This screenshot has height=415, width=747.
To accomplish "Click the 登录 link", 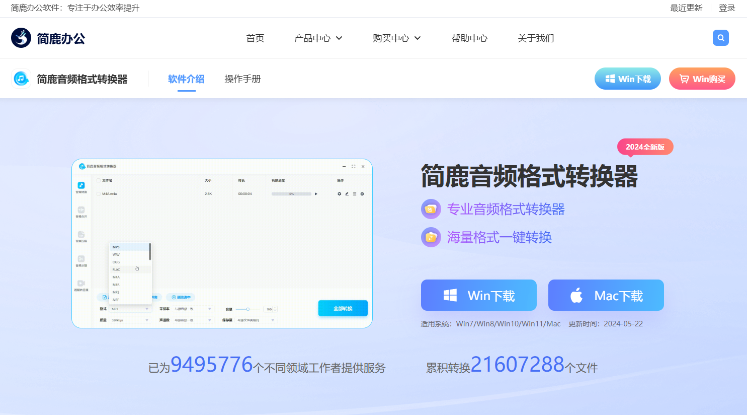I will (x=727, y=8).
